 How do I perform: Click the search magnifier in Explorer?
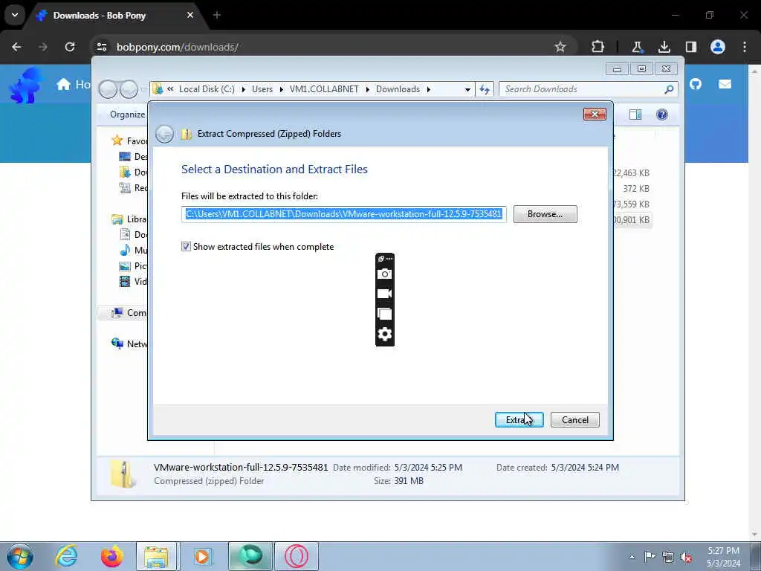click(669, 89)
